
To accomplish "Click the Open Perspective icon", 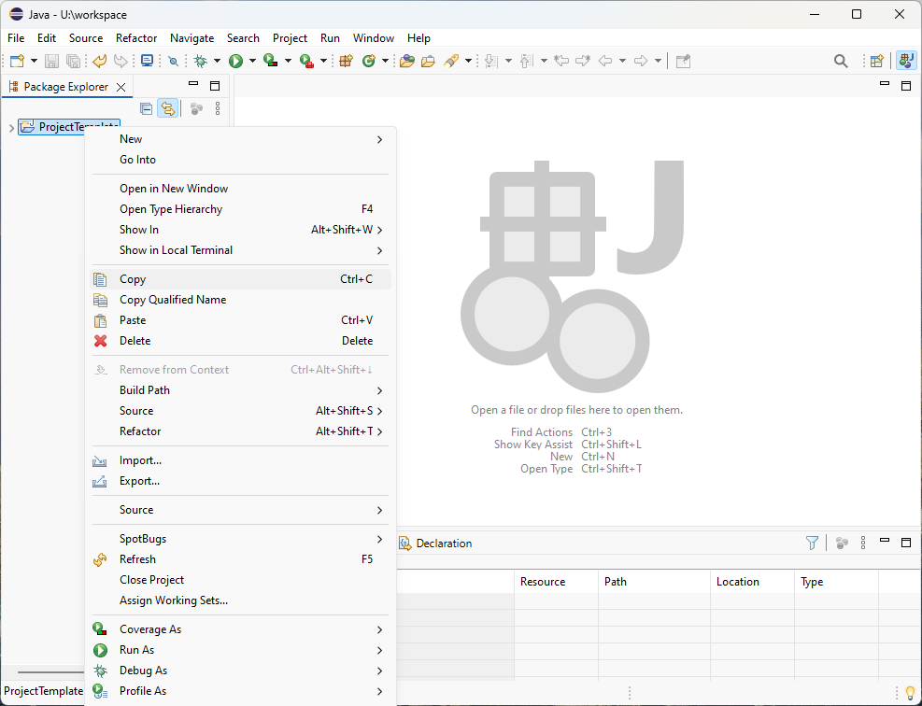I will click(x=877, y=62).
